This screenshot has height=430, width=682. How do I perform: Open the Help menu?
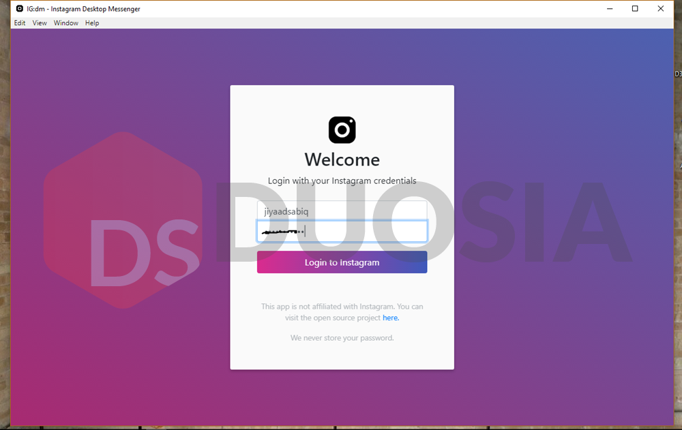[92, 23]
